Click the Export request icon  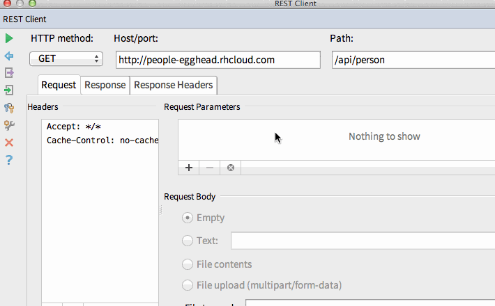[x=9, y=73]
